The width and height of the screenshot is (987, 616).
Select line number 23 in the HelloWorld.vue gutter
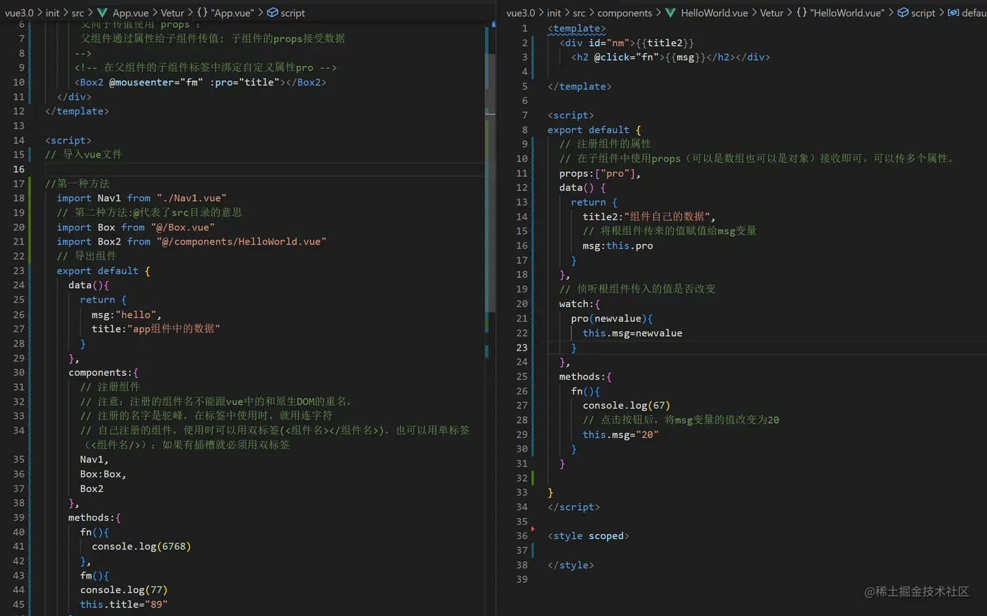[x=522, y=348]
